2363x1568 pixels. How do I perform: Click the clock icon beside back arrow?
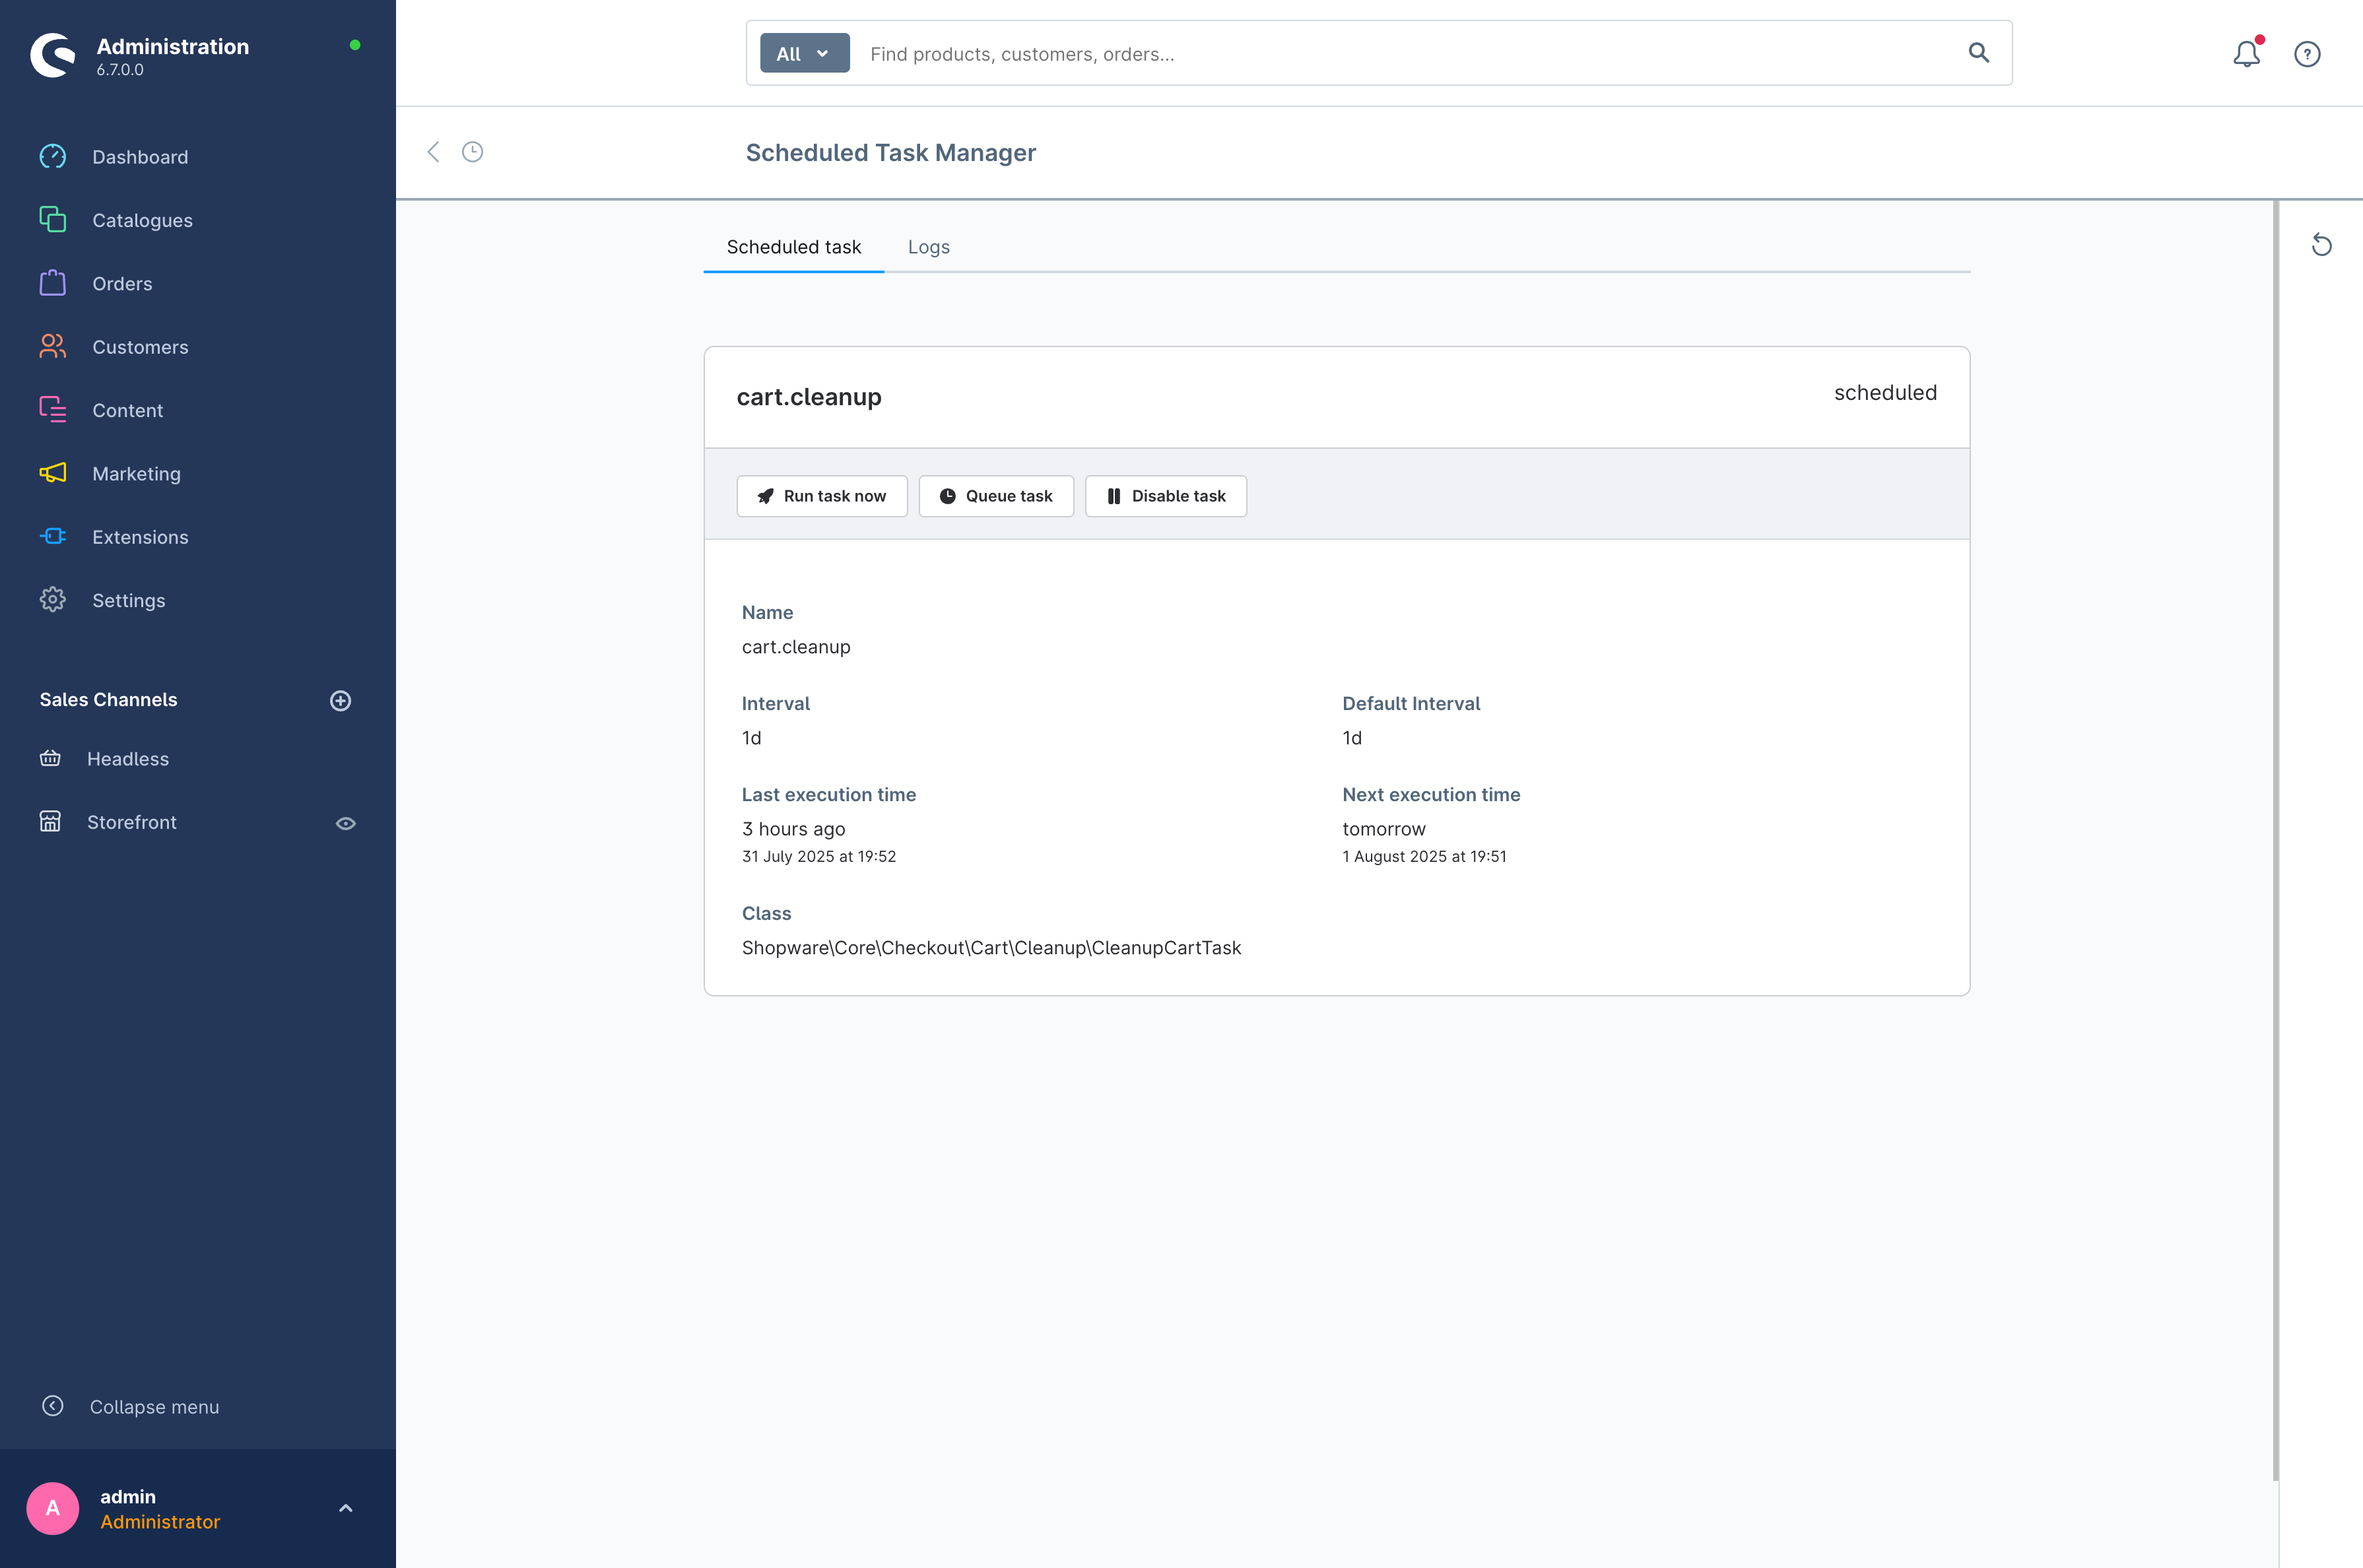click(x=473, y=152)
